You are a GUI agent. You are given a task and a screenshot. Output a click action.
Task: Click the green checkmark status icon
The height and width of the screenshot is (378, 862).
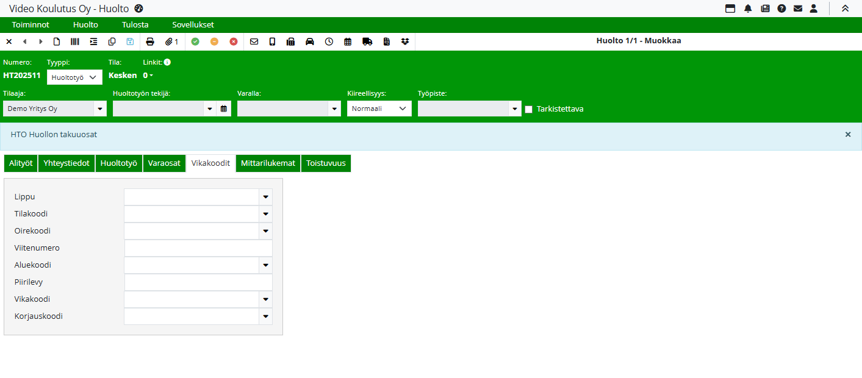[195, 41]
